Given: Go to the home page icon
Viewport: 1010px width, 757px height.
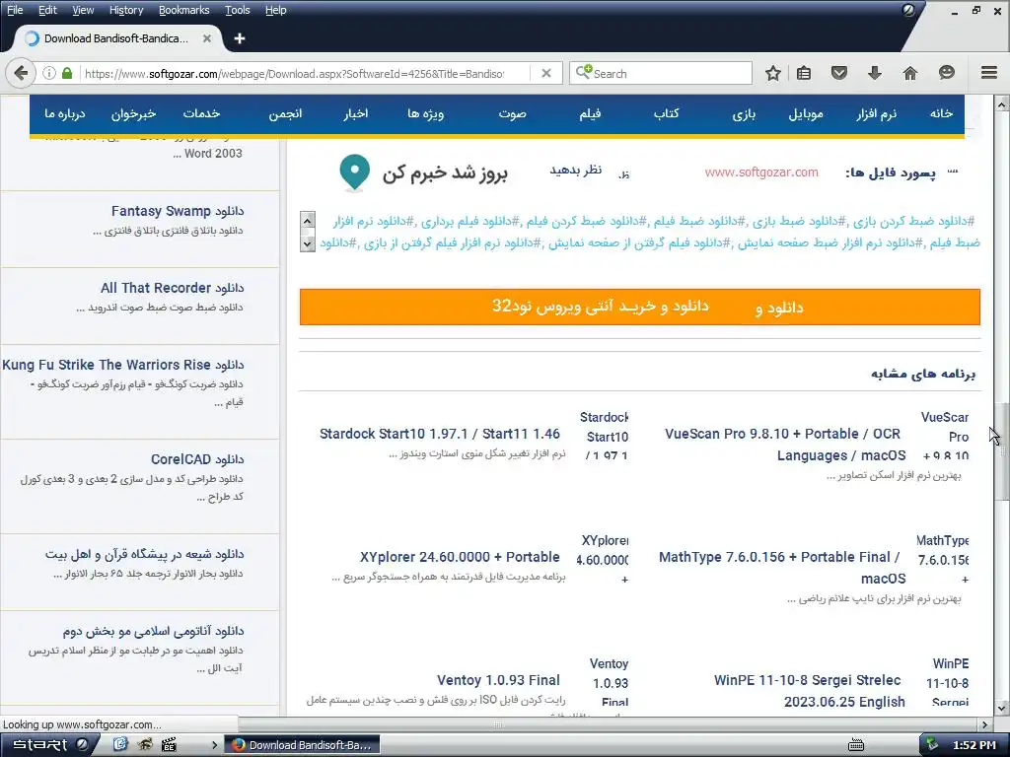Looking at the screenshot, I should 910,73.
